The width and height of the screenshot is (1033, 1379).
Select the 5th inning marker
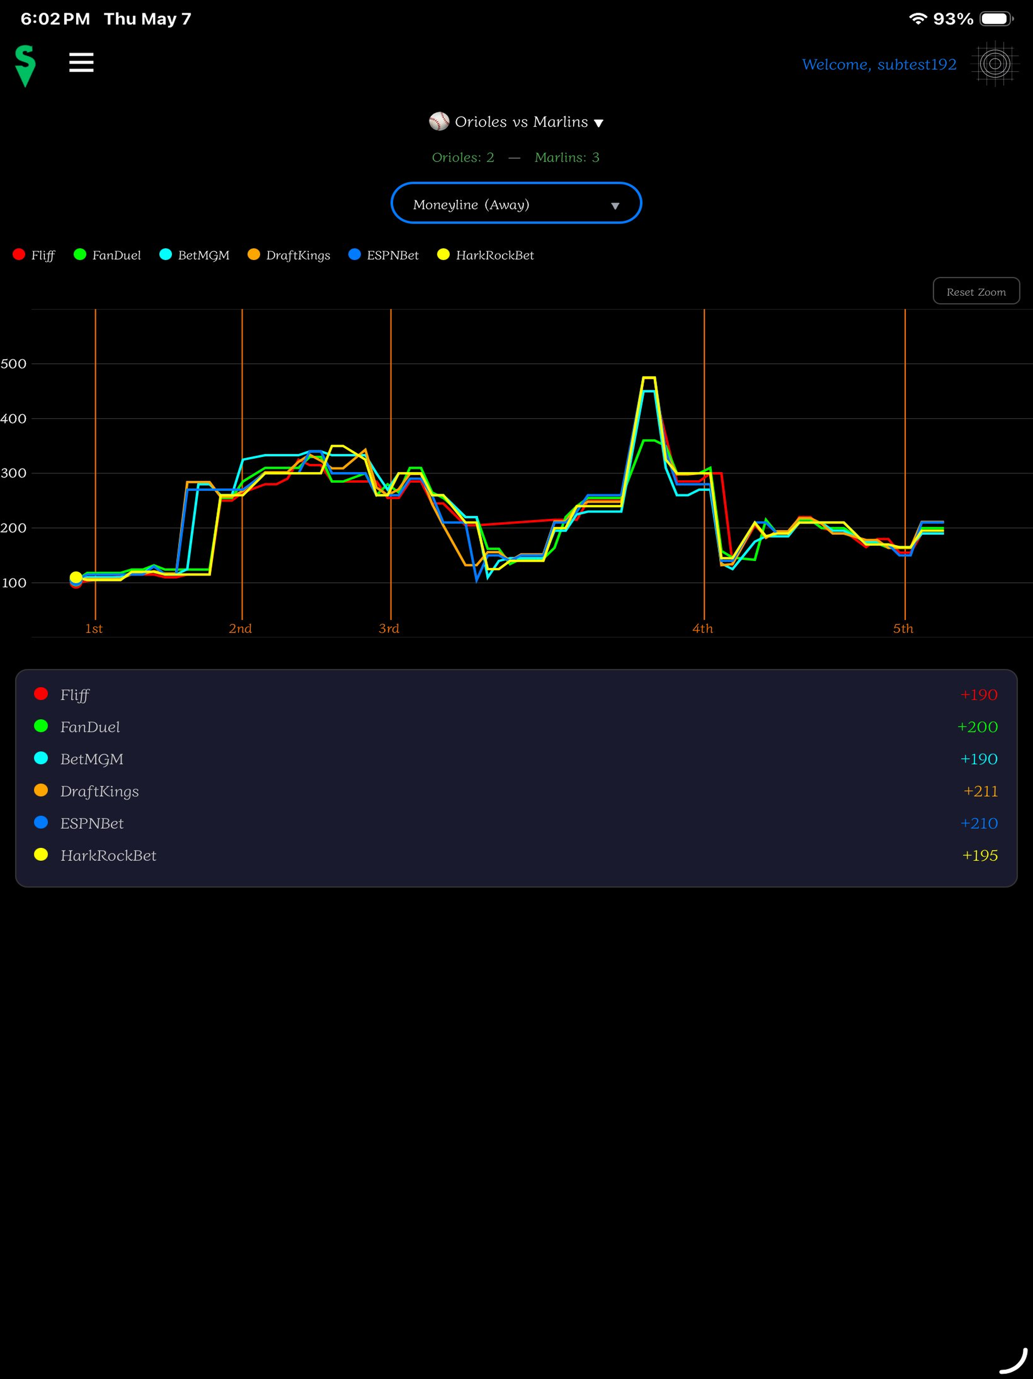[x=903, y=628]
